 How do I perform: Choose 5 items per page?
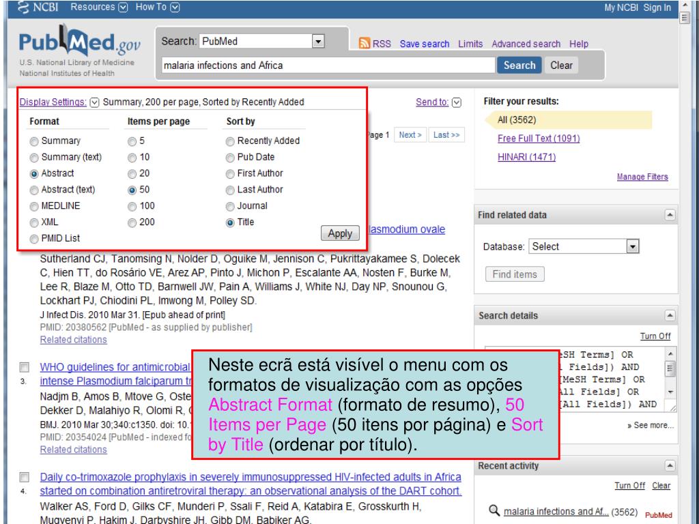132,142
